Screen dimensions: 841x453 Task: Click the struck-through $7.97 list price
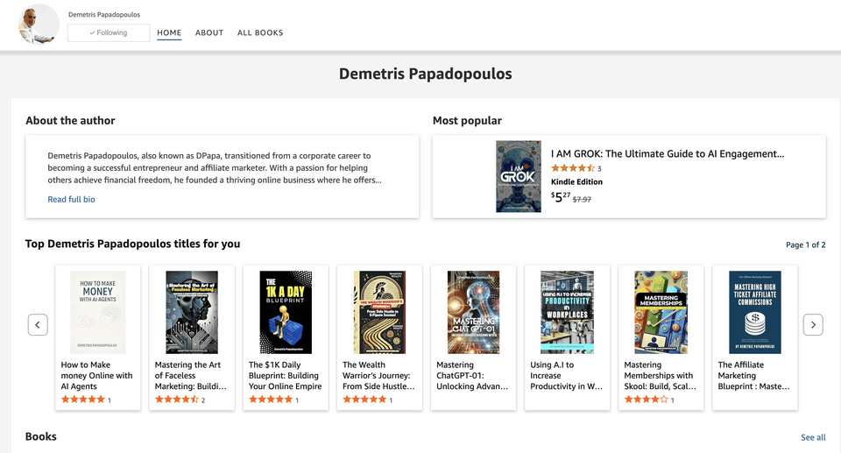[582, 199]
